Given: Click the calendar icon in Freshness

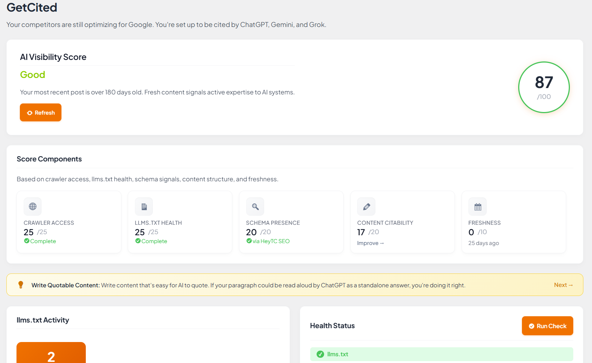Looking at the screenshot, I should 478,206.
